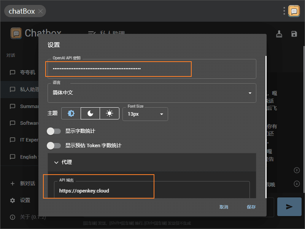The width and height of the screenshot is (305, 229).
Task: Click the 新对话 plus icon
Action: (13, 183)
